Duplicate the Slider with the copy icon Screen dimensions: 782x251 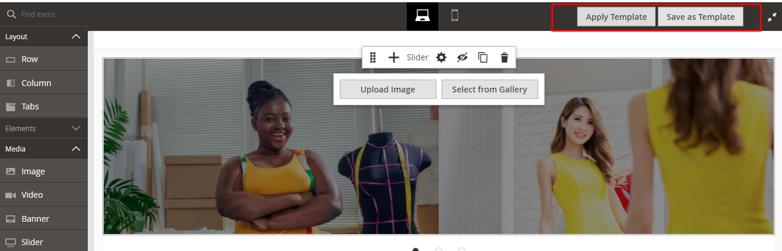483,57
